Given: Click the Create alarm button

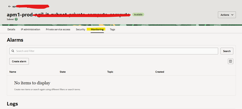Looking at the screenshot, I should pos(19,61).
